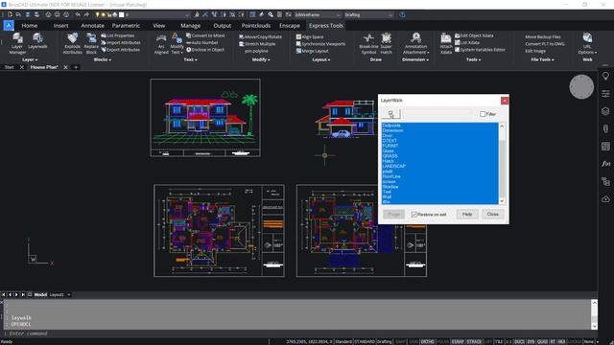The image size is (614, 345).
Task: Select the Super Hatch tool
Action: tap(387, 43)
